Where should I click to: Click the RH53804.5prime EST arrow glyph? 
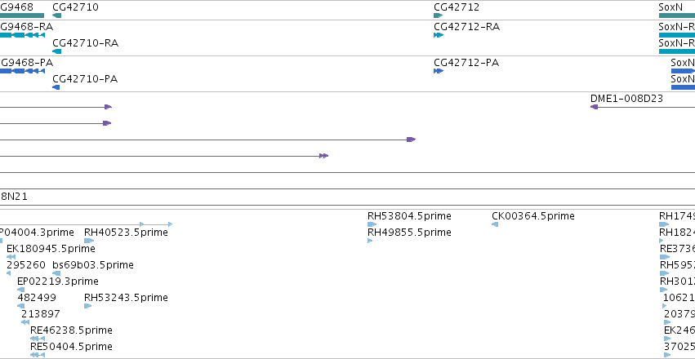tap(372, 224)
